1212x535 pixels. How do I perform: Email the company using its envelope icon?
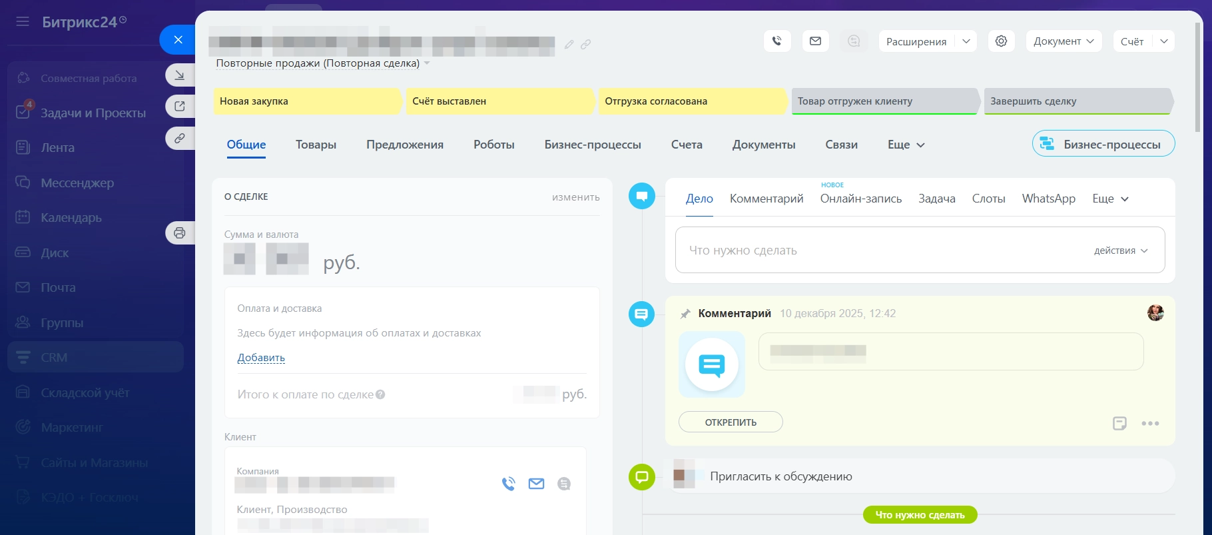point(536,484)
